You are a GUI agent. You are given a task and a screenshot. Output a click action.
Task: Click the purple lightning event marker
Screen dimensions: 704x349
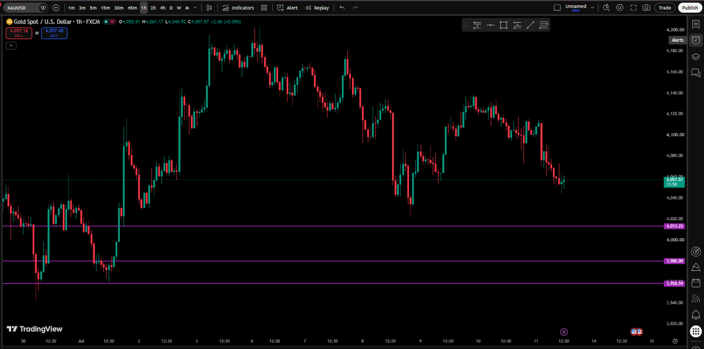coord(564,331)
